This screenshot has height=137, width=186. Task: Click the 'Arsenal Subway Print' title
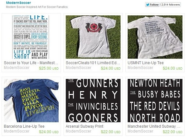click(x=84, y=126)
